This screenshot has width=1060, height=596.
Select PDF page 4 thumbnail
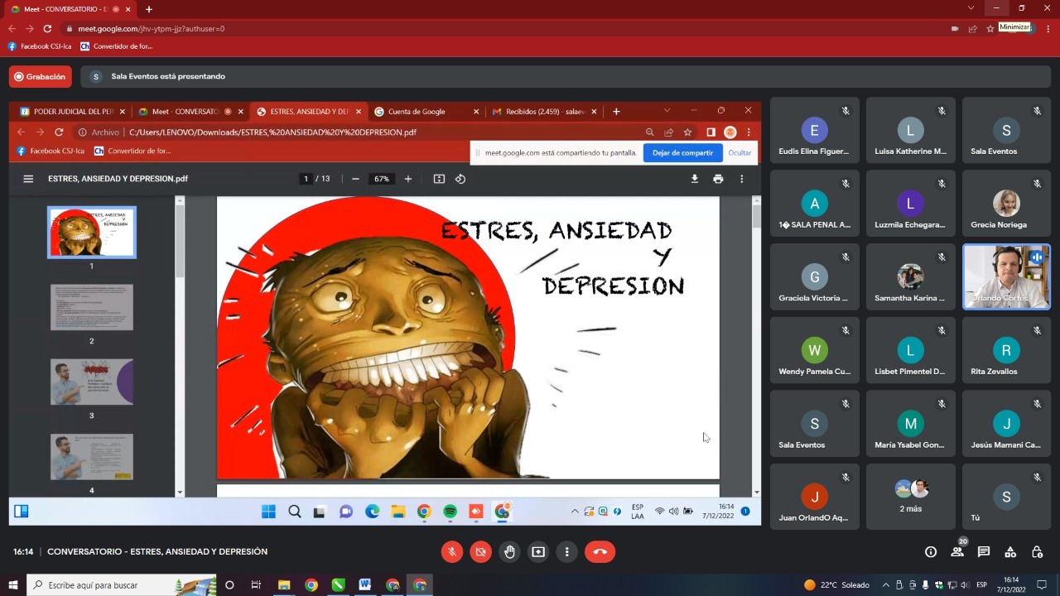pyautogui.click(x=91, y=456)
